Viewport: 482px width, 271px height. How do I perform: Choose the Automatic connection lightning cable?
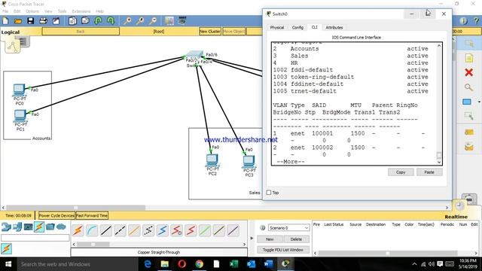[78, 230]
